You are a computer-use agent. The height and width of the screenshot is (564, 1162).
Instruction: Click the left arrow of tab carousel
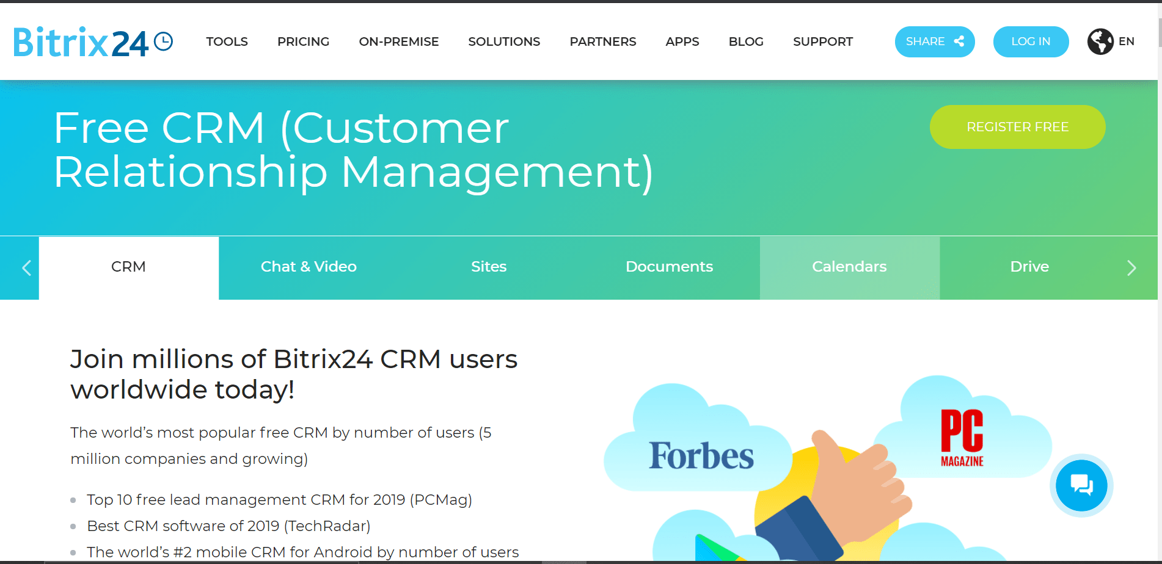(26, 268)
